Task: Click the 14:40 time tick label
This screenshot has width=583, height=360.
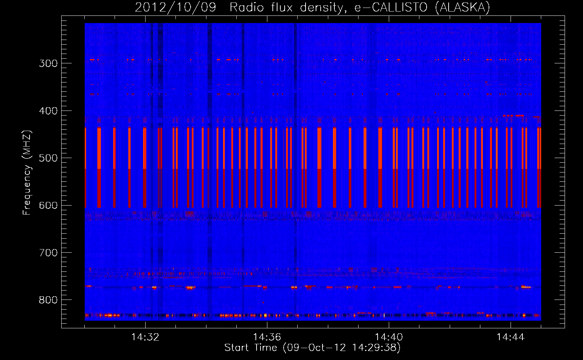Action: (x=389, y=337)
